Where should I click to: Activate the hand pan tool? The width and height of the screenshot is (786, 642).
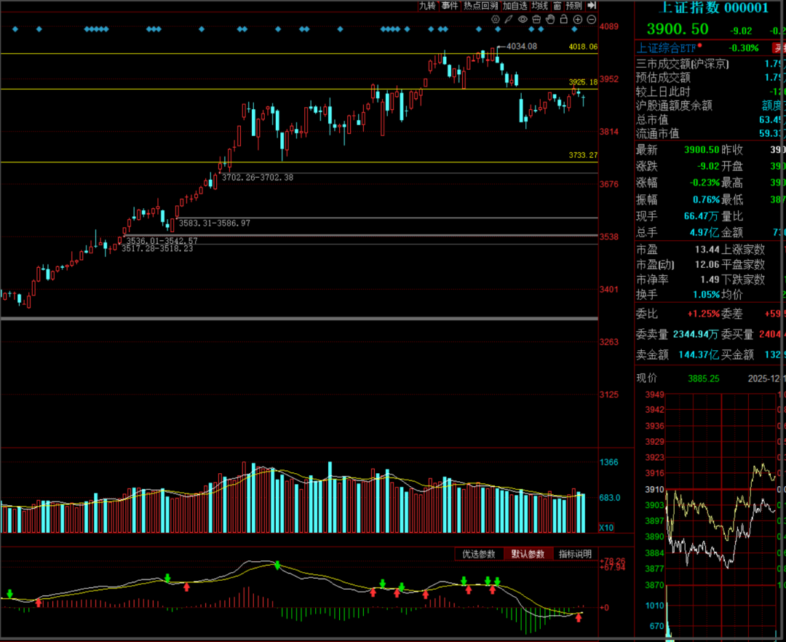click(550, 19)
